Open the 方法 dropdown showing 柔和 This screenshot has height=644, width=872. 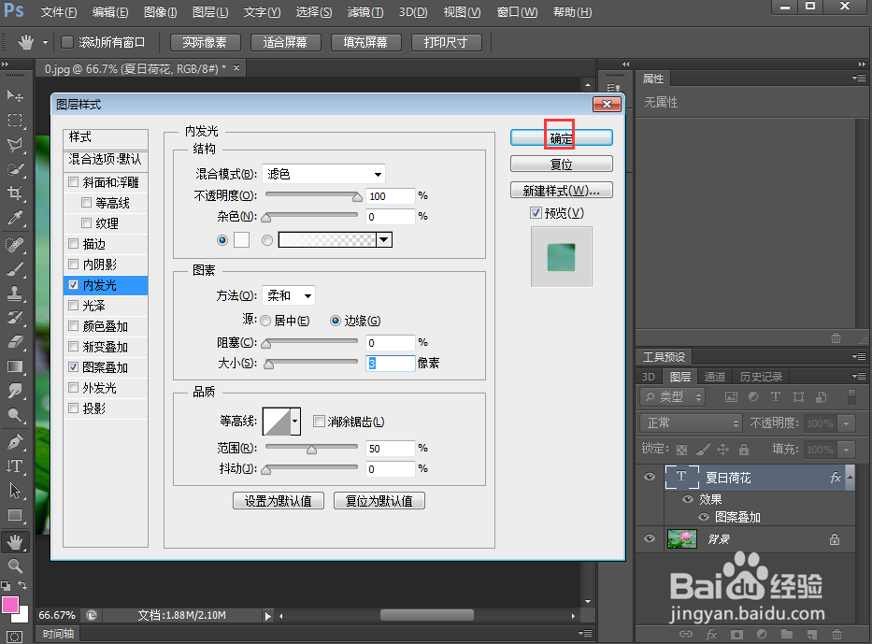[x=287, y=294]
